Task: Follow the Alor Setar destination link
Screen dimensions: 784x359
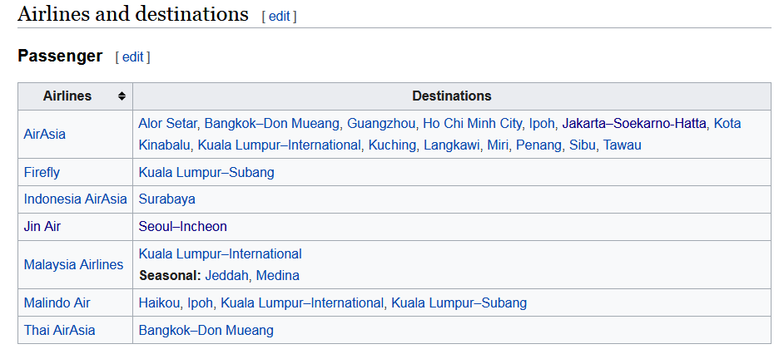Action: 168,123
